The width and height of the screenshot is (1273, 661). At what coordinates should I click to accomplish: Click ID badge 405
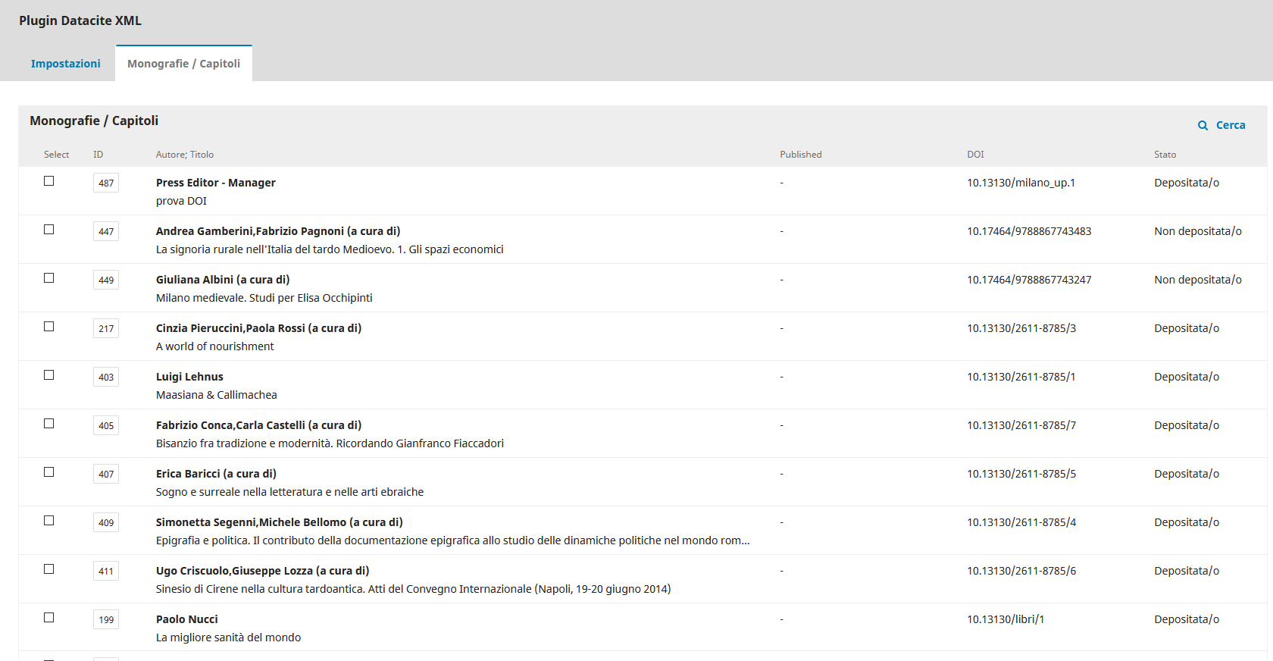pos(106,425)
